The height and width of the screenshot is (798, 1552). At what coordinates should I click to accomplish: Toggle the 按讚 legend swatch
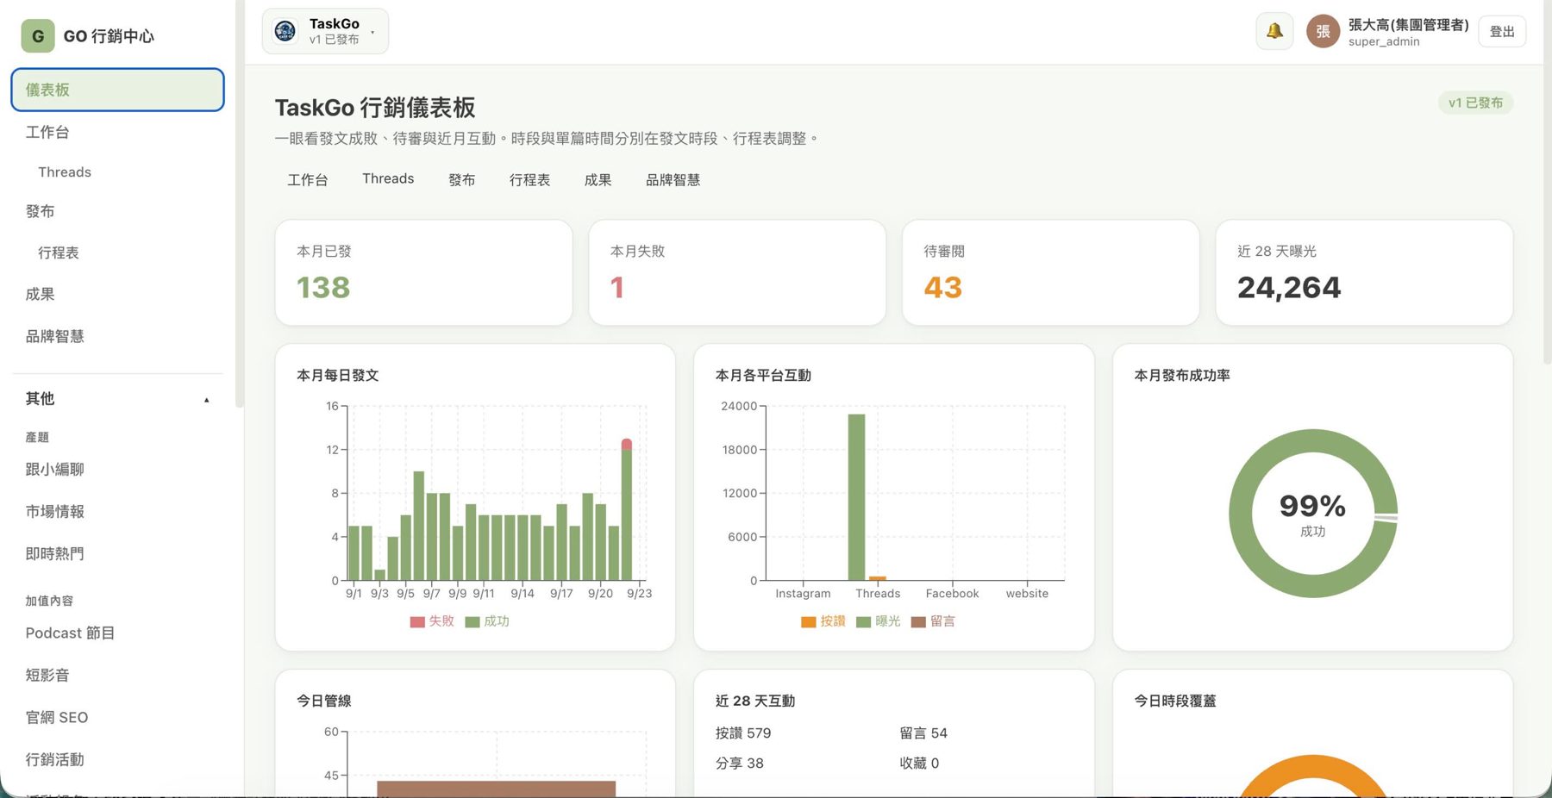coord(808,622)
